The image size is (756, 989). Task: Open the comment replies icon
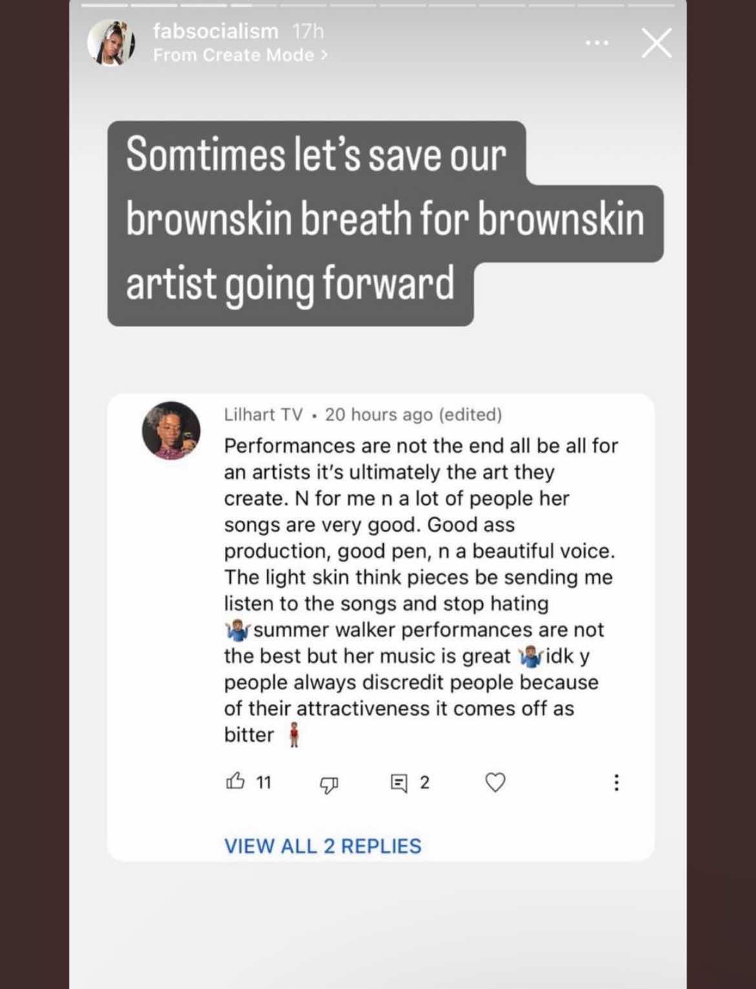pyautogui.click(x=399, y=783)
